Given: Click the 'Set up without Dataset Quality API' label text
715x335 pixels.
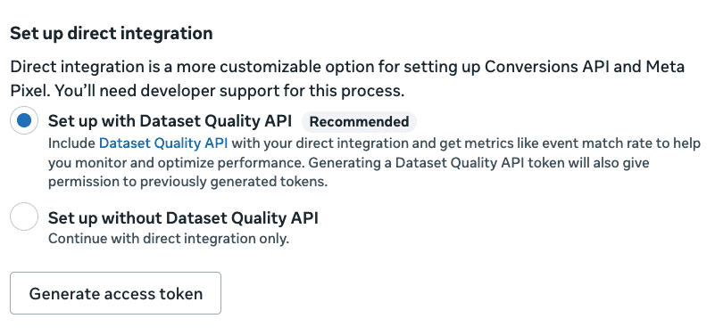Looking at the screenshot, I should pyautogui.click(x=183, y=218).
